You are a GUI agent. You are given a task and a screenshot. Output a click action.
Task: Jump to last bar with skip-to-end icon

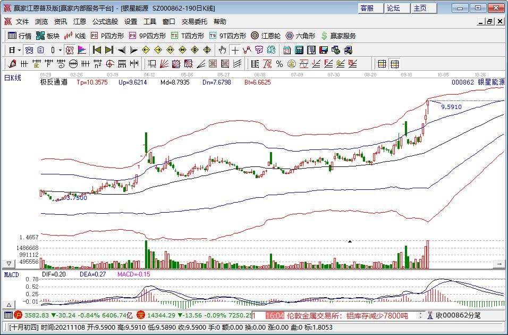[x=109, y=50]
